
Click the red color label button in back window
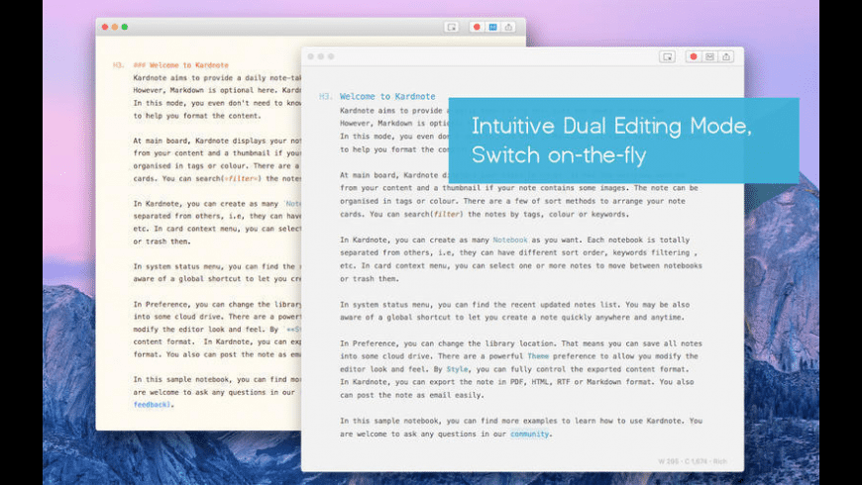pos(477,27)
